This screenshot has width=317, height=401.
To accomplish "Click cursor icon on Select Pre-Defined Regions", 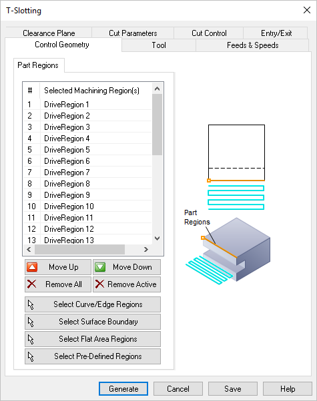I will pos(31,356).
